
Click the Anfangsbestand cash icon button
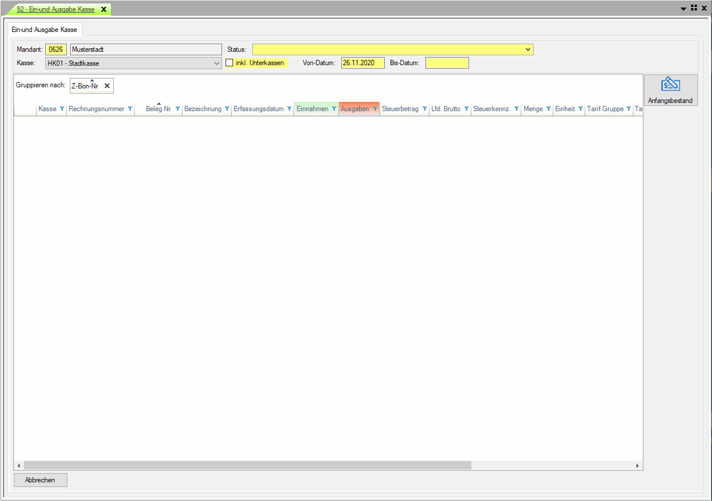coord(670,90)
